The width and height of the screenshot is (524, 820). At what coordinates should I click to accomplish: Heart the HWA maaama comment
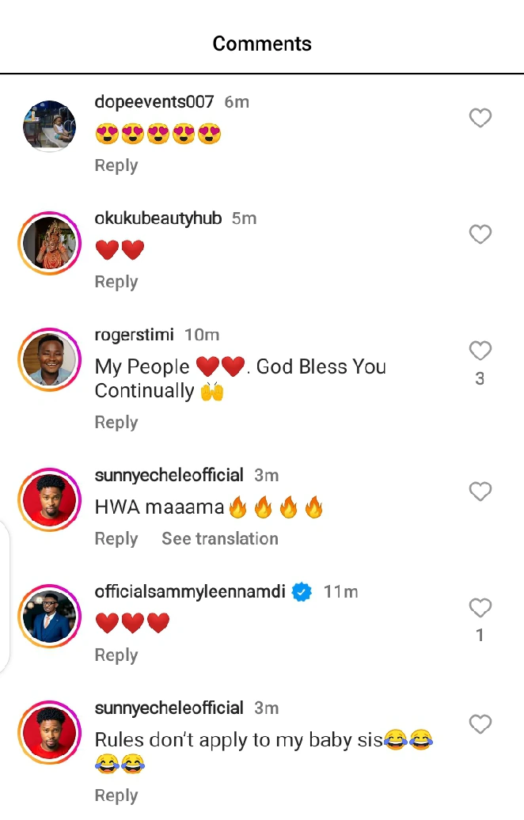pyautogui.click(x=480, y=492)
